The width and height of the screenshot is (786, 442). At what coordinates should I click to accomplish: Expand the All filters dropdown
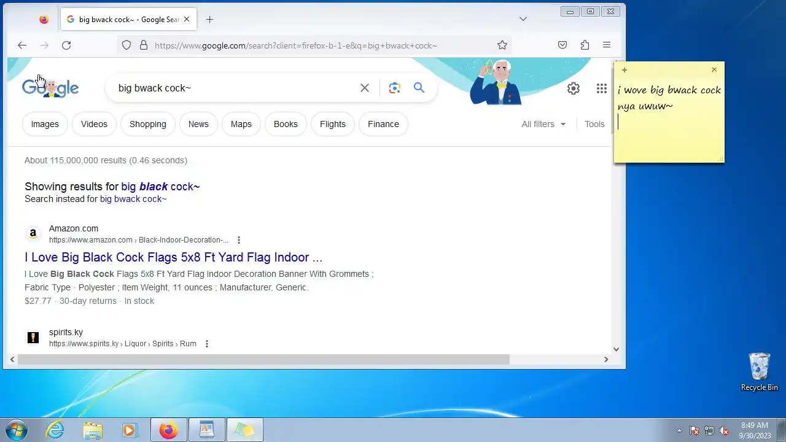(x=543, y=124)
